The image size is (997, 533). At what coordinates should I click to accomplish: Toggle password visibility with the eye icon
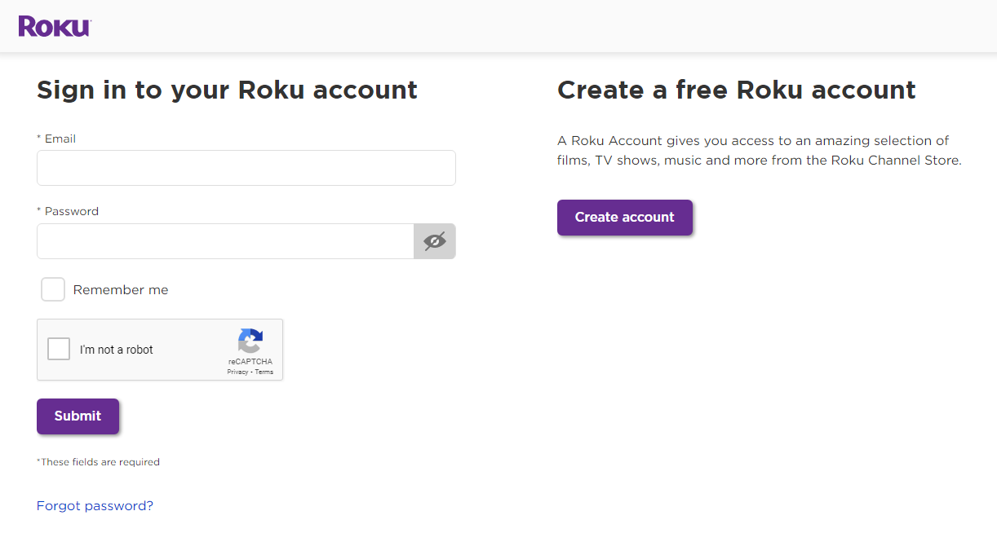pyautogui.click(x=435, y=241)
